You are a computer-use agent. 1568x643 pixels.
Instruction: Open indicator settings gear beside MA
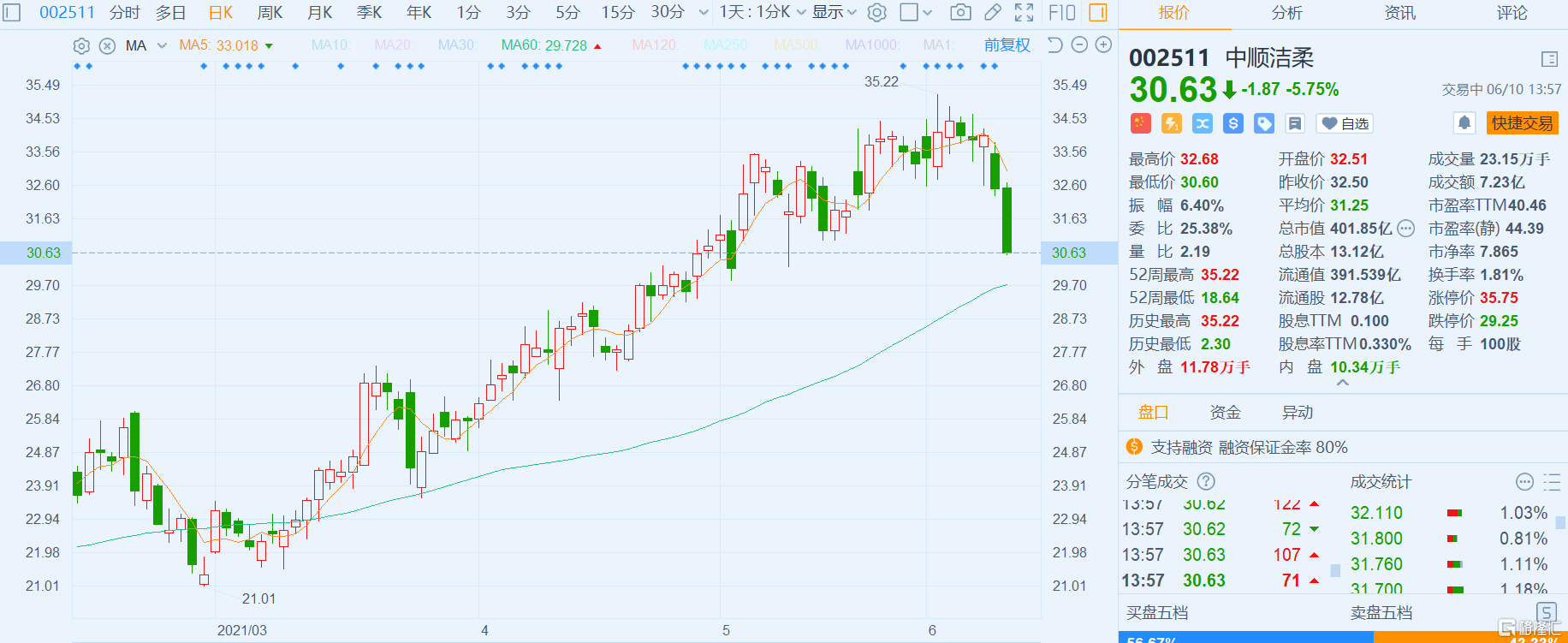point(81,45)
